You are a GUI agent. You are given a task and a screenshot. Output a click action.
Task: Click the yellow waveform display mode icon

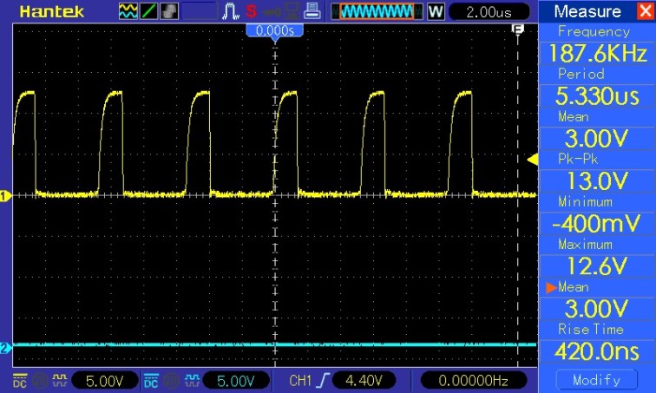[128, 12]
